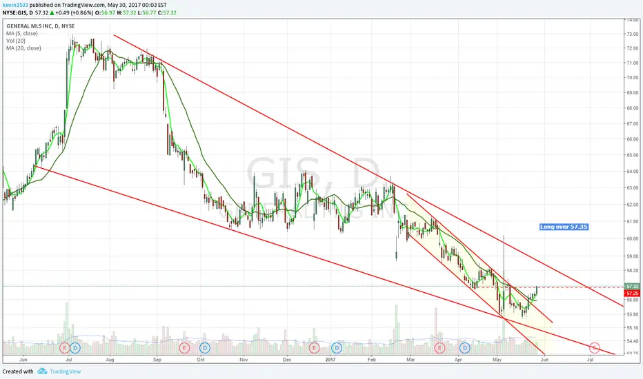This screenshot has height=379, width=643.
Task: Click the low value 'L:56.77'
Action: (x=146, y=12)
